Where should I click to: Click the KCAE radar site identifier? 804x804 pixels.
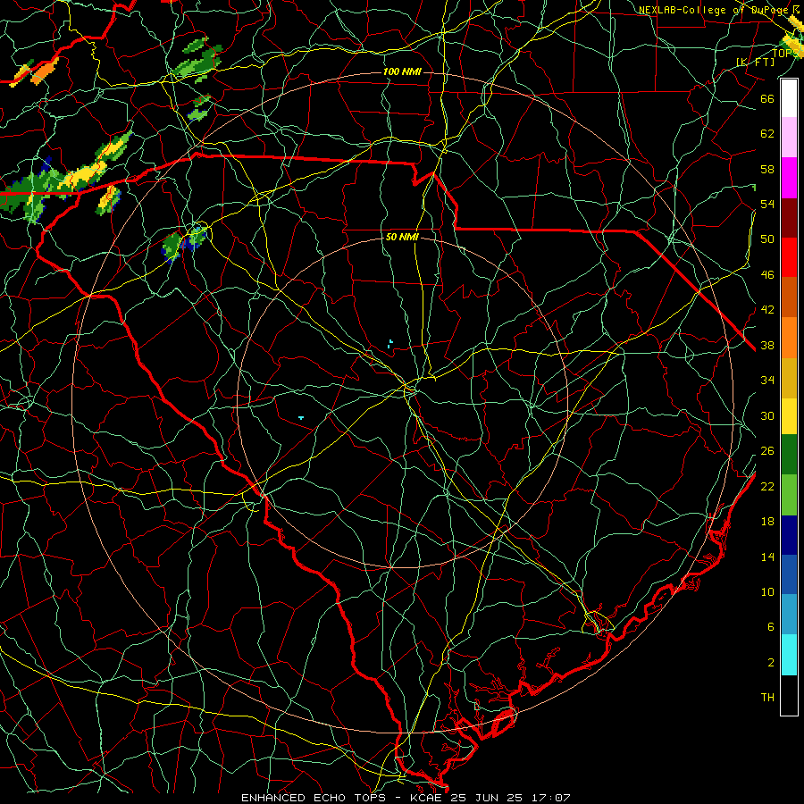428,798
